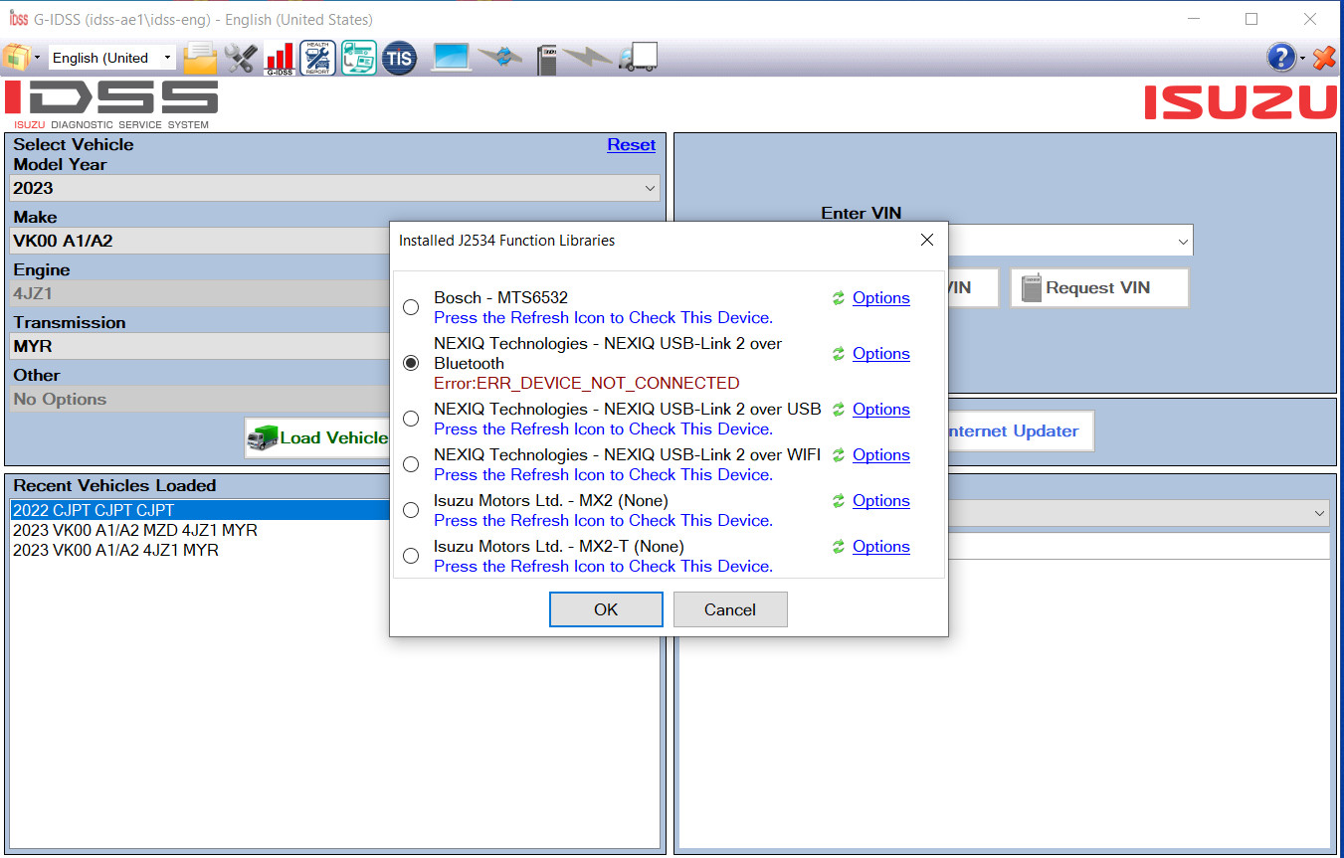
Task: Click Cancel in J2534 Function Libraries dialog
Action: [x=730, y=609]
